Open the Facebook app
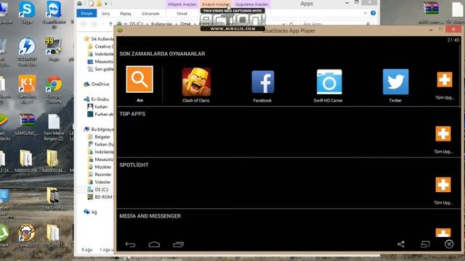 263,82
